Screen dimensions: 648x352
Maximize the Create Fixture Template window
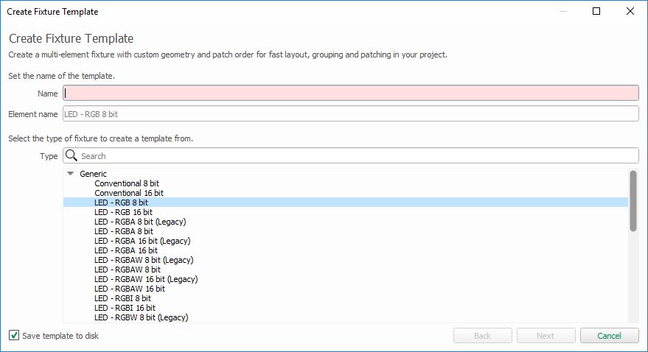coord(596,11)
